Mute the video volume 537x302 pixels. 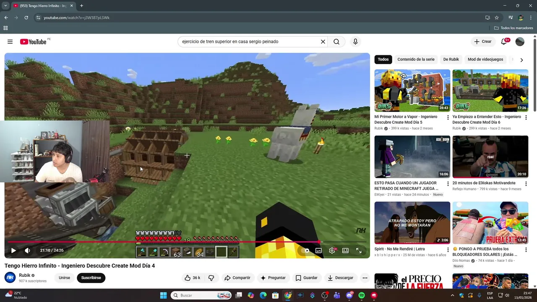[27, 250]
